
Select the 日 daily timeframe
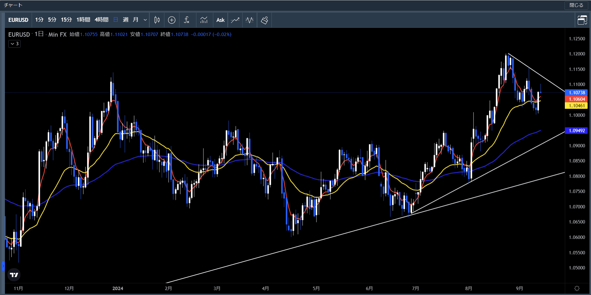(116, 20)
